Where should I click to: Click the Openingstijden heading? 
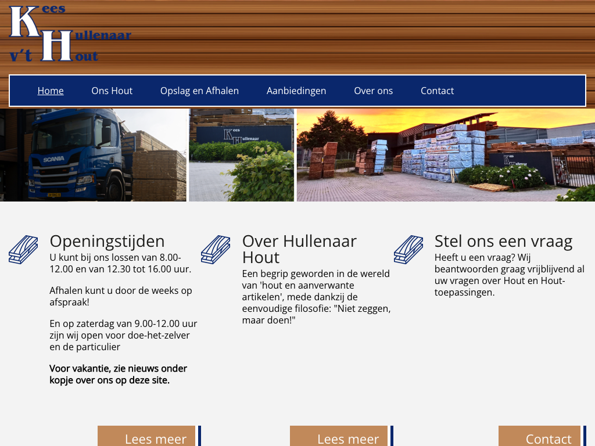(x=107, y=241)
